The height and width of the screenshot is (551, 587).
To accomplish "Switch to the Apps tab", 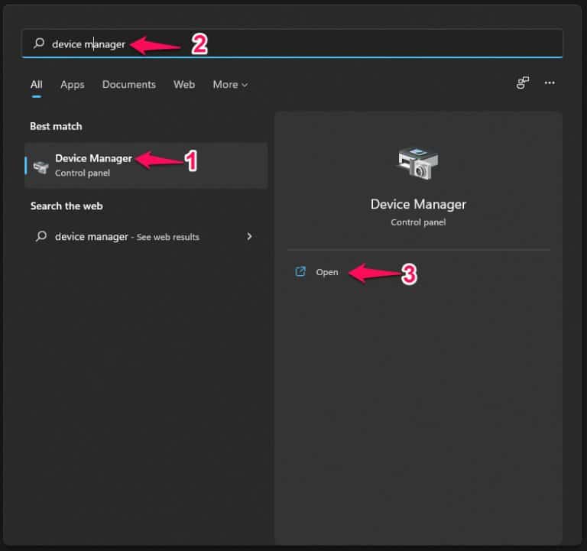I will click(x=72, y=85).
